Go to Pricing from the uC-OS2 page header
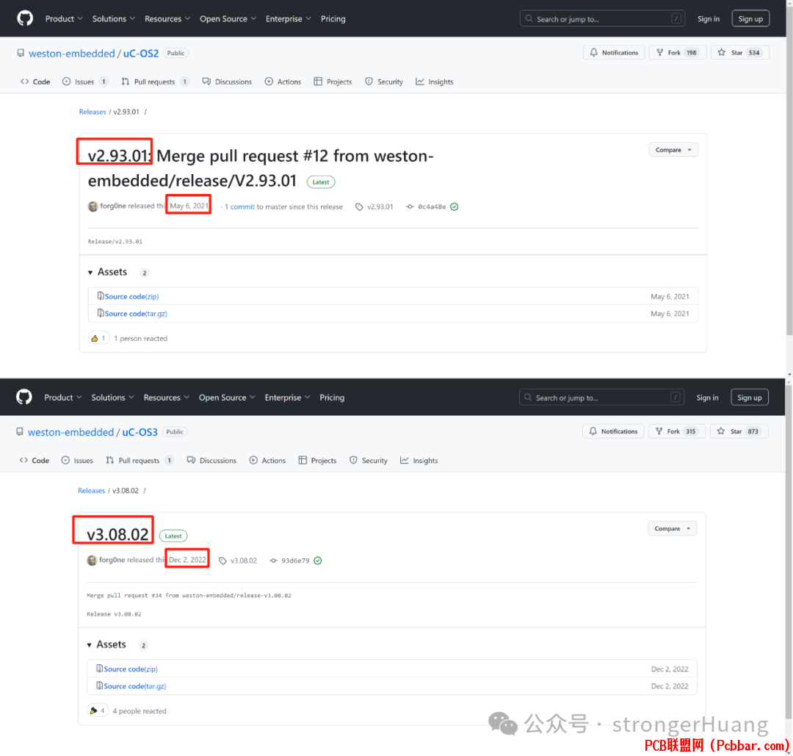This screenshot has height=756, width=793. (x=333, y=18)
